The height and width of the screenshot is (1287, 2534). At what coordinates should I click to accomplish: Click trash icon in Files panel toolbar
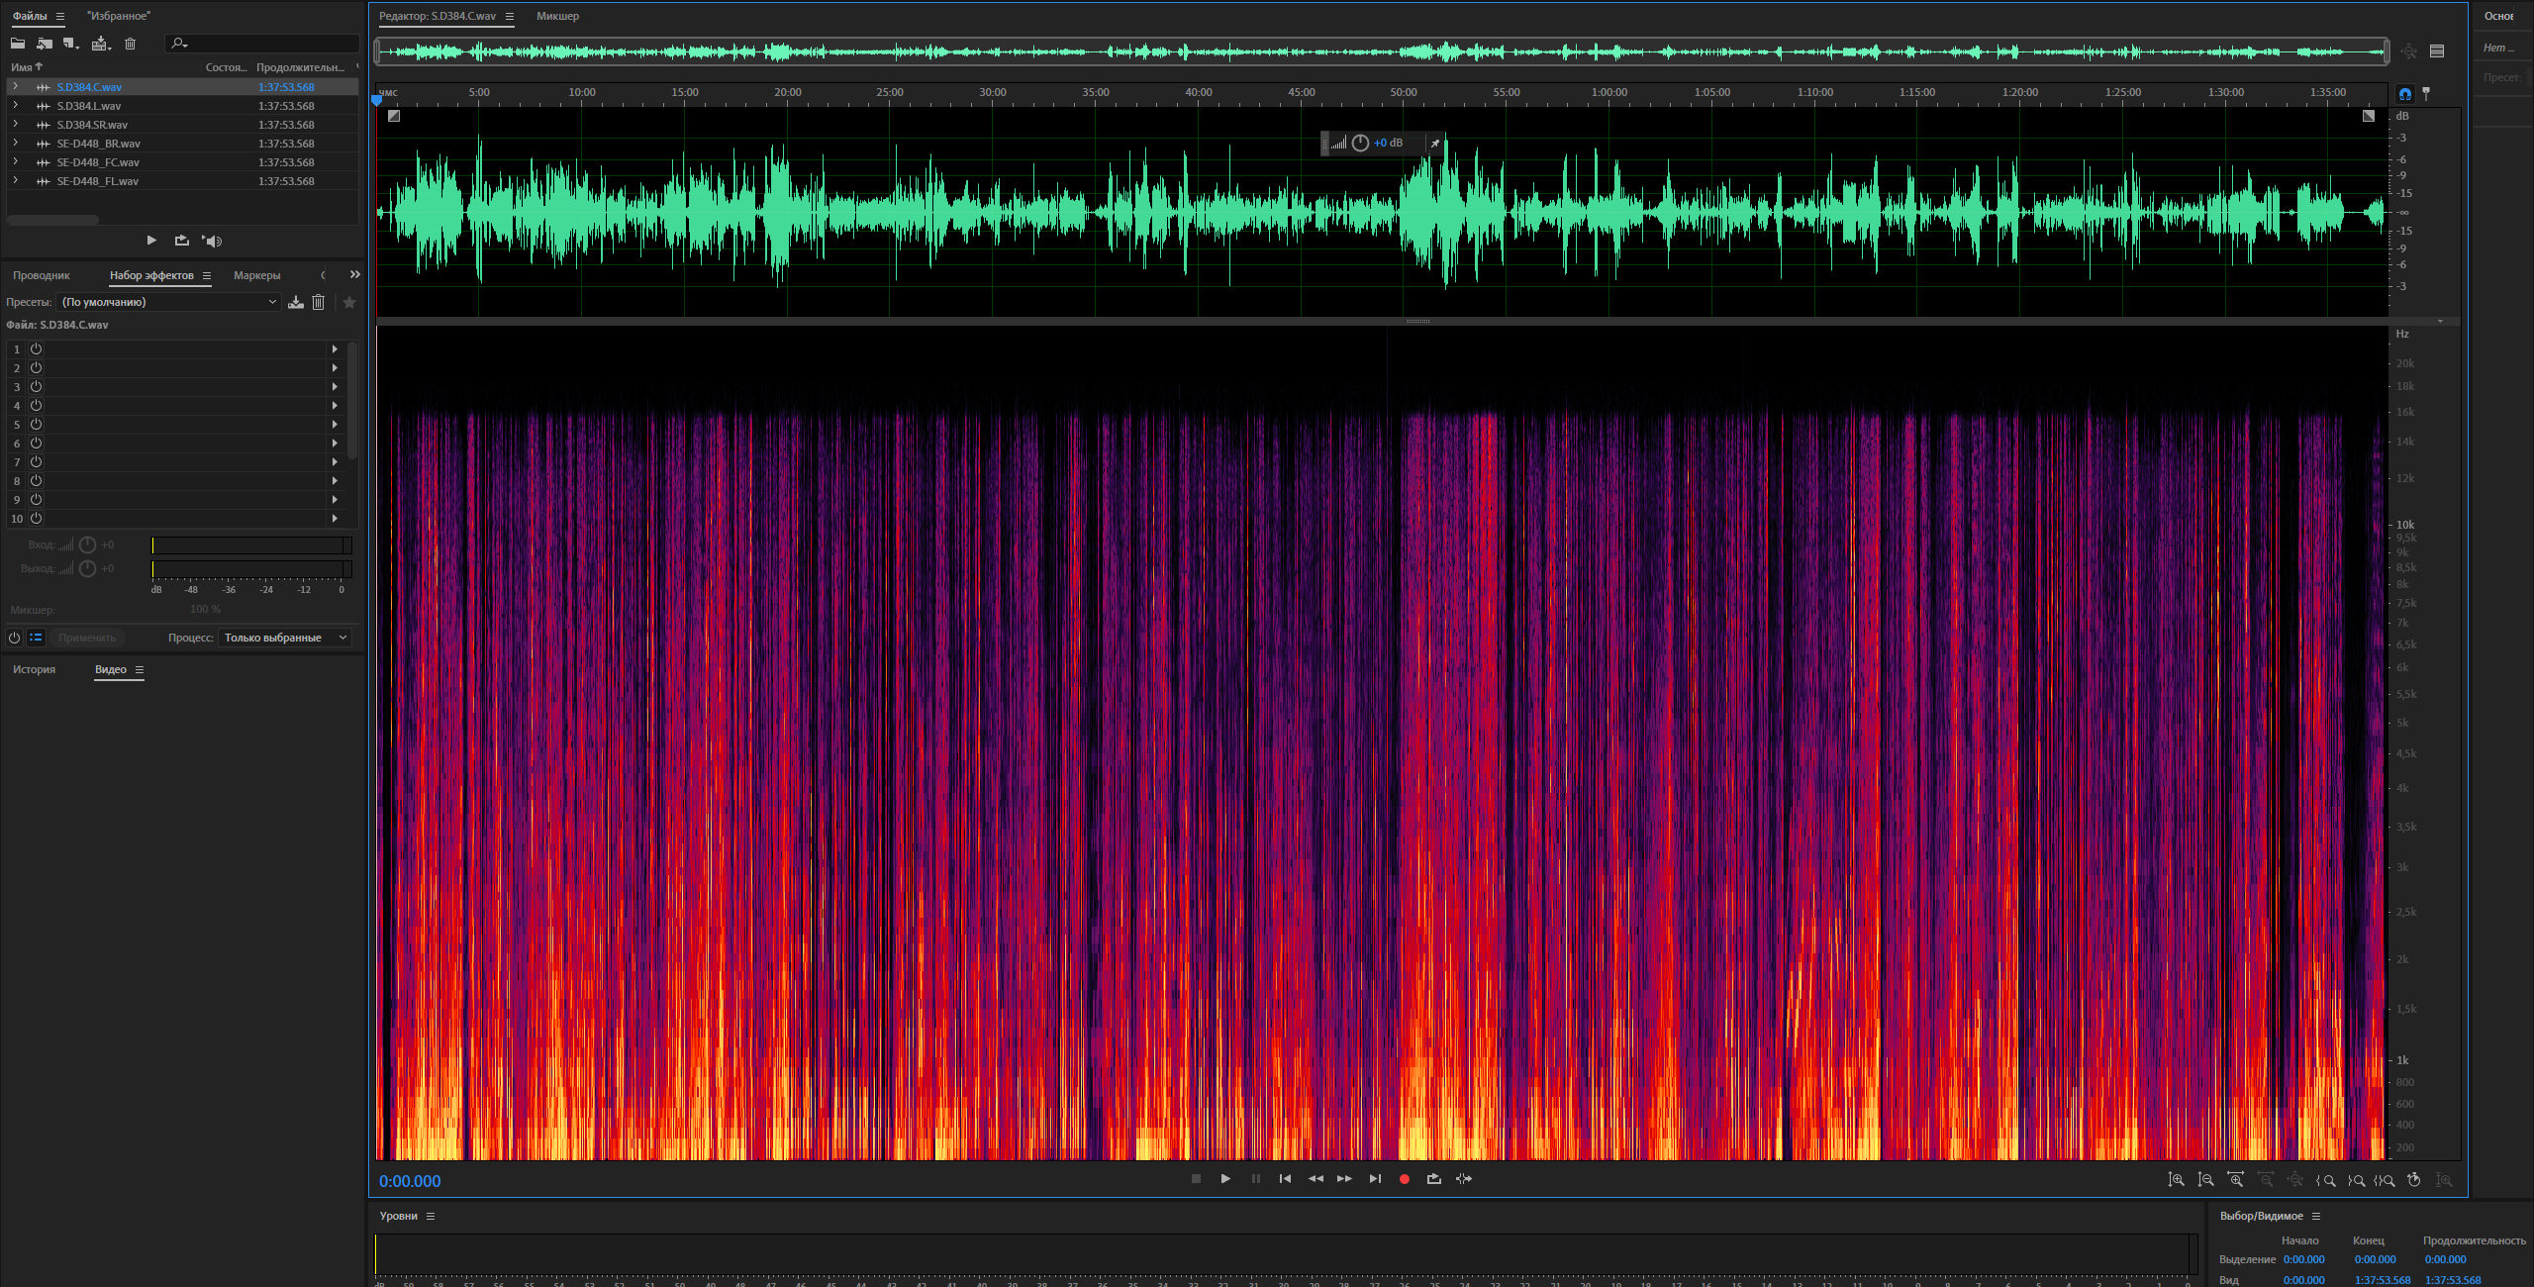130,44
